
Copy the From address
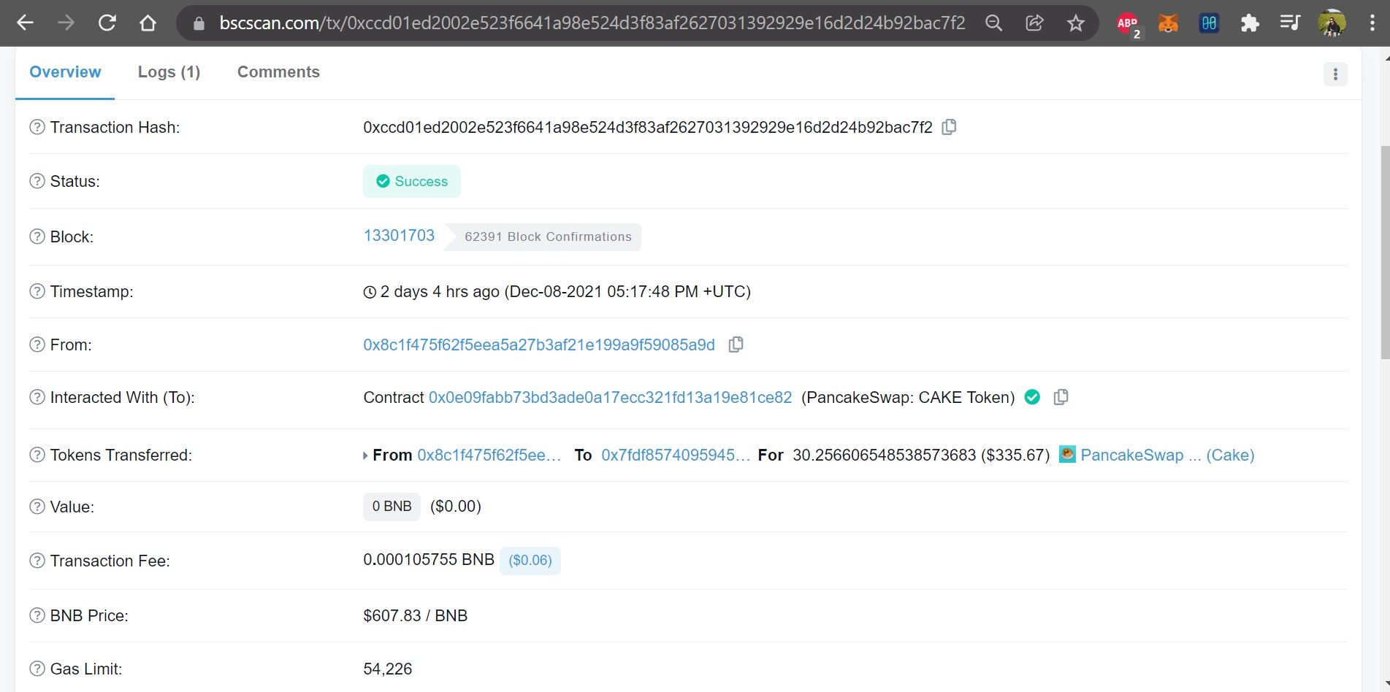(x=736, y=345)
